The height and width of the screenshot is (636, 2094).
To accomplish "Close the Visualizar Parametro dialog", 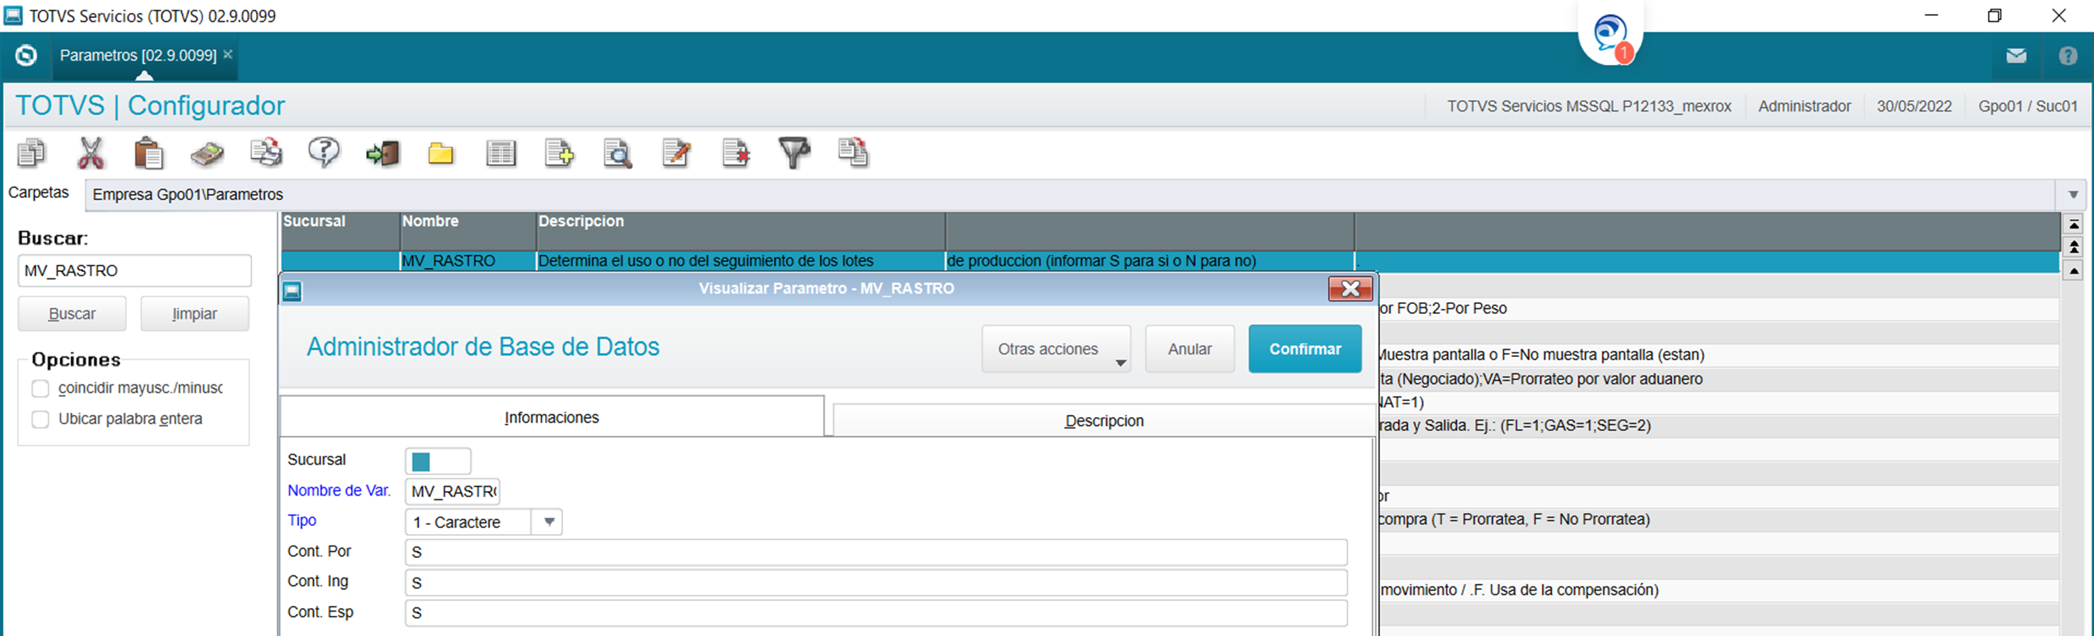I will coord(1350,288).
